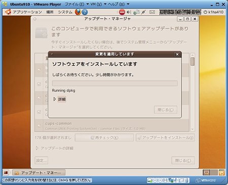Open the 場所 menu
228x185 pixels.
(50, 12)
